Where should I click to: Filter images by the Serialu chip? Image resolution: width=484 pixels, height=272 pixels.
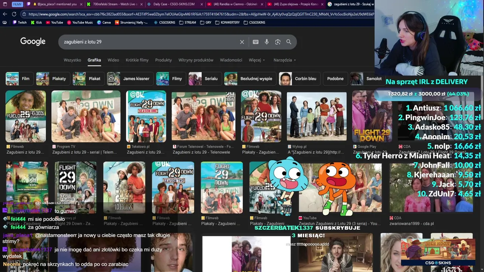click(205, 79)
